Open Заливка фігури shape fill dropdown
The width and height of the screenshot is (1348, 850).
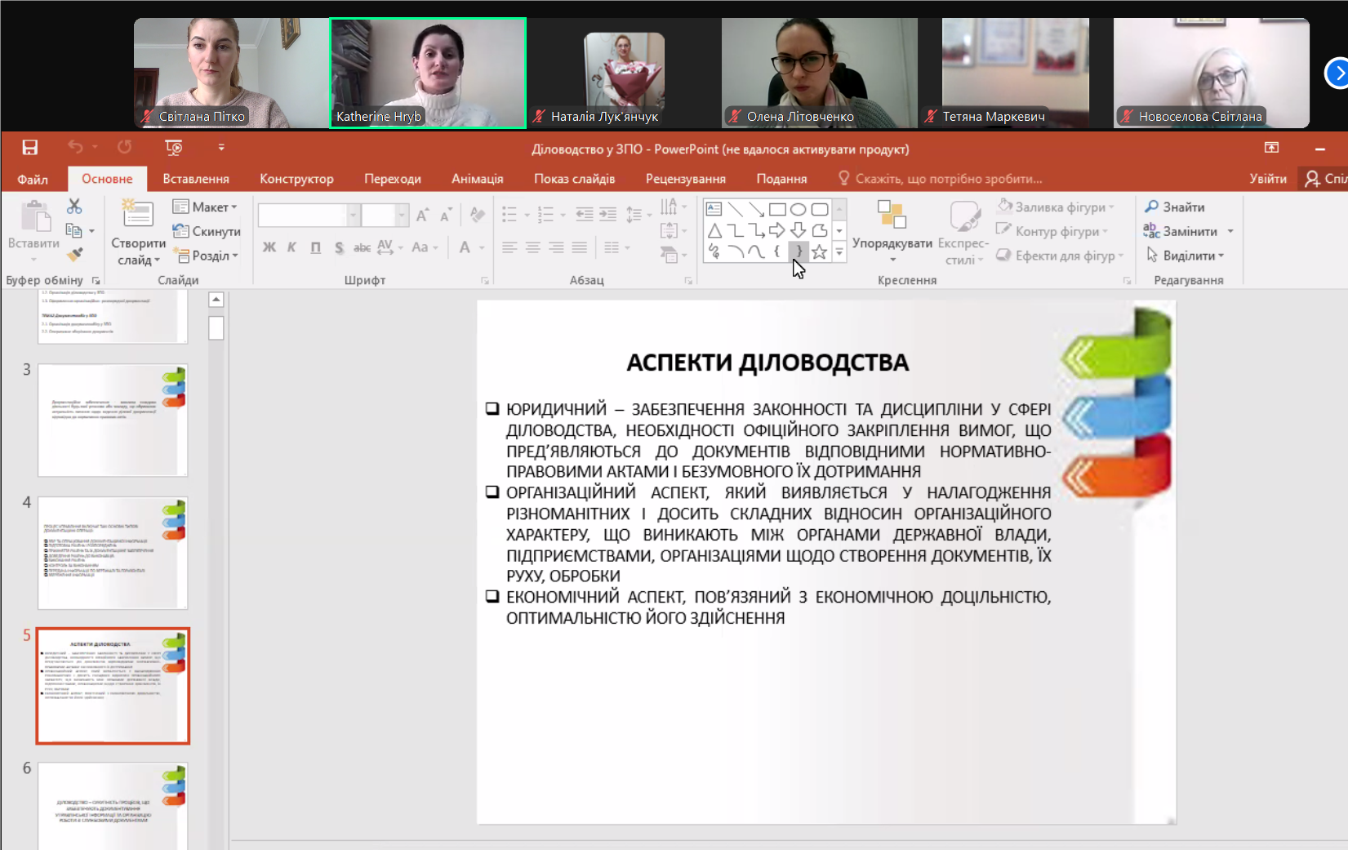[x=1056, y=207]
